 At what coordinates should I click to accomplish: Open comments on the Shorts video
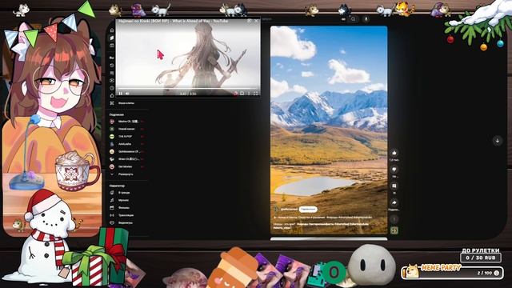coord(394,186)
